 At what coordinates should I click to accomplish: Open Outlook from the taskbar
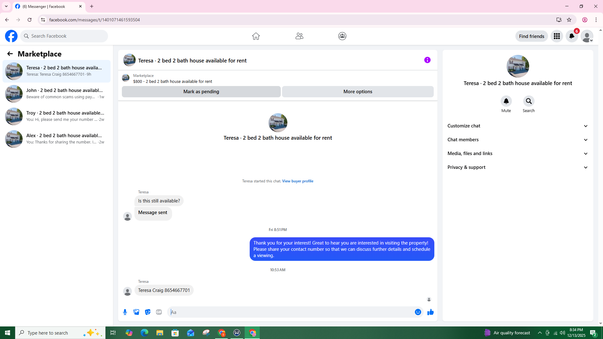[191, 333]
